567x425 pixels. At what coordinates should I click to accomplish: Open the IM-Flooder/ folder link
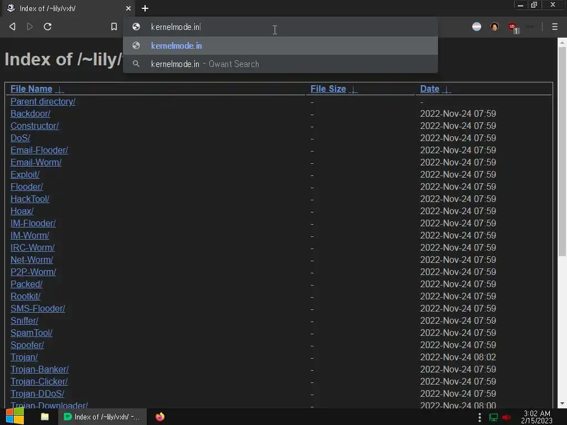[x=33, y=223]
